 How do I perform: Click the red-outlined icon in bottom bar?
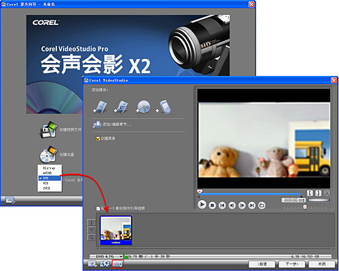pyautogui.click(x=118, y=264)
